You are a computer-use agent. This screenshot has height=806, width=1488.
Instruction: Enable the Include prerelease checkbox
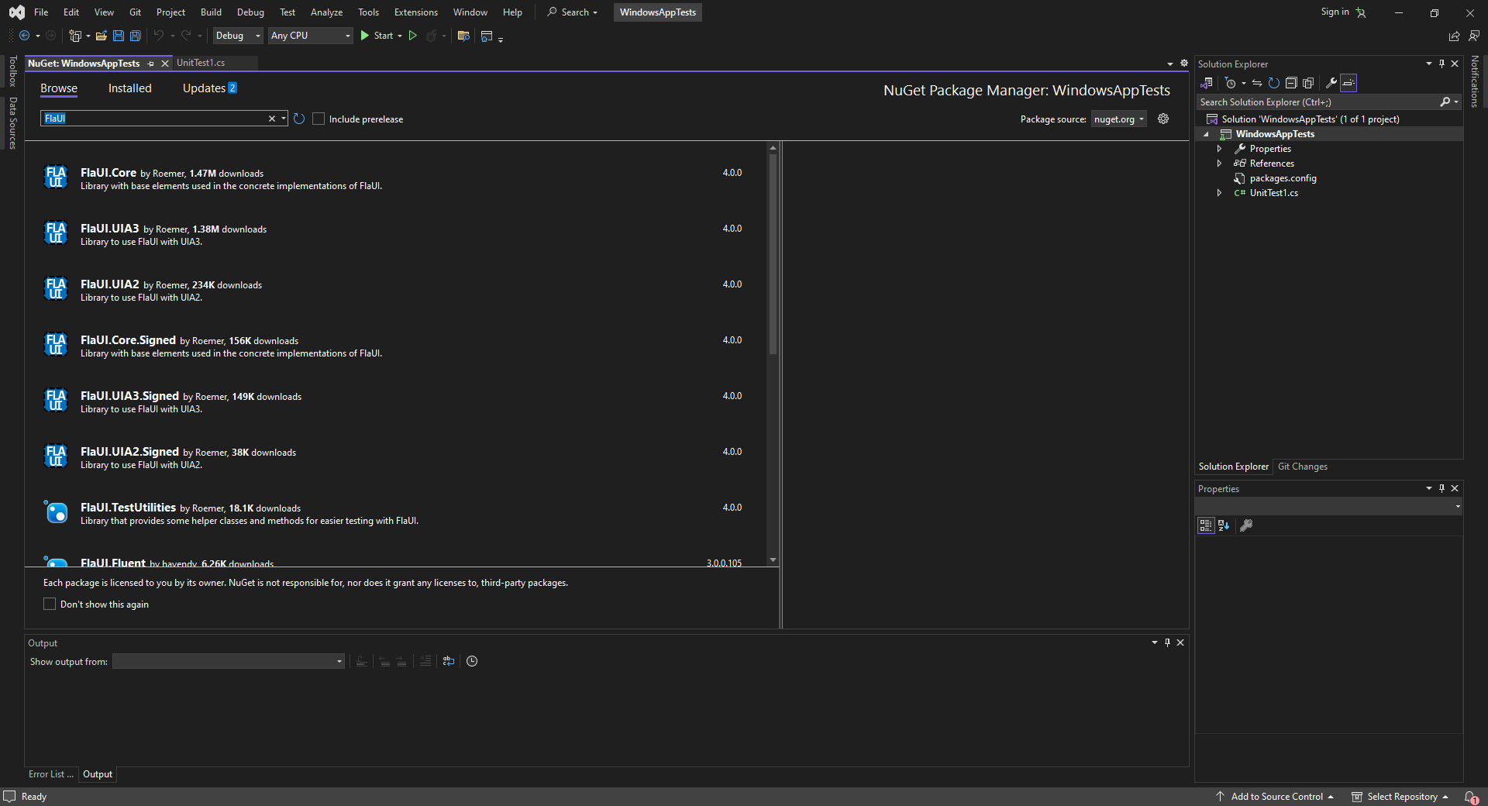(319, 119)
